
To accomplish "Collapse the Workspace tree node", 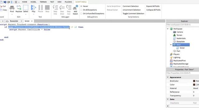I will coord(168,29).
